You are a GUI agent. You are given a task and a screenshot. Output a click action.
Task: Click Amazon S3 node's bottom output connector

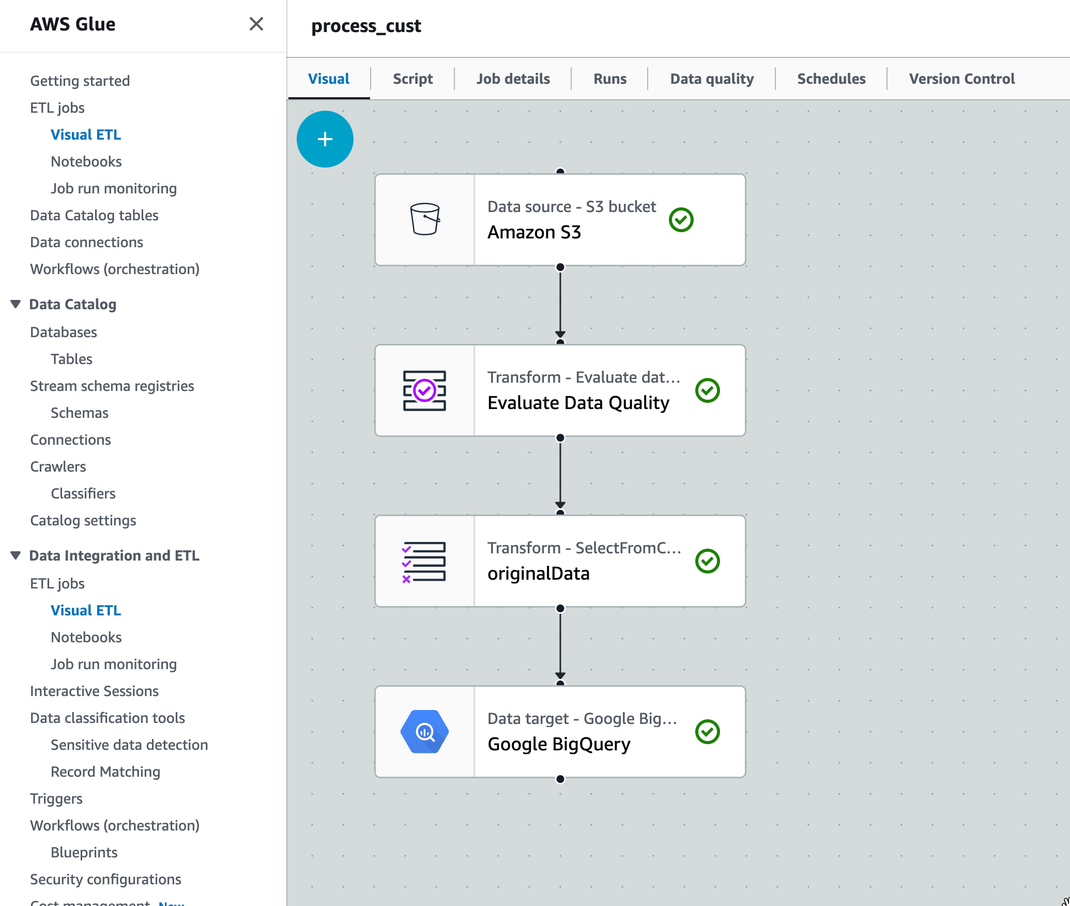tap(560, 267)
